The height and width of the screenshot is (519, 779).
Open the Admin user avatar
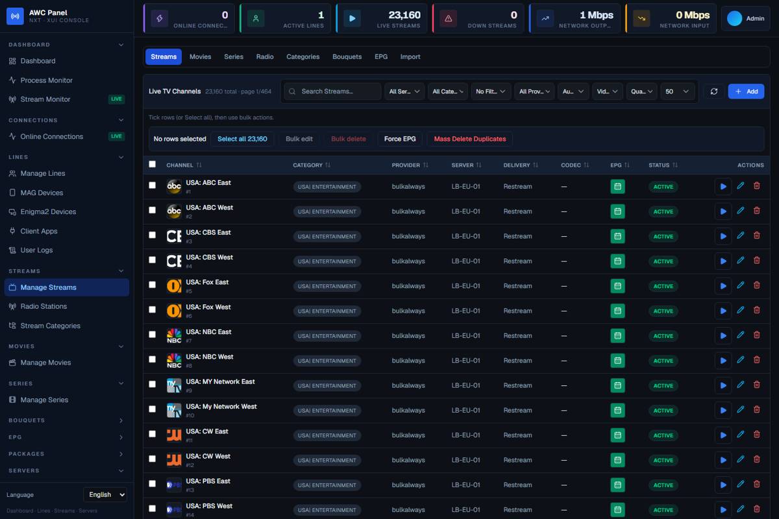coord(734,18)
